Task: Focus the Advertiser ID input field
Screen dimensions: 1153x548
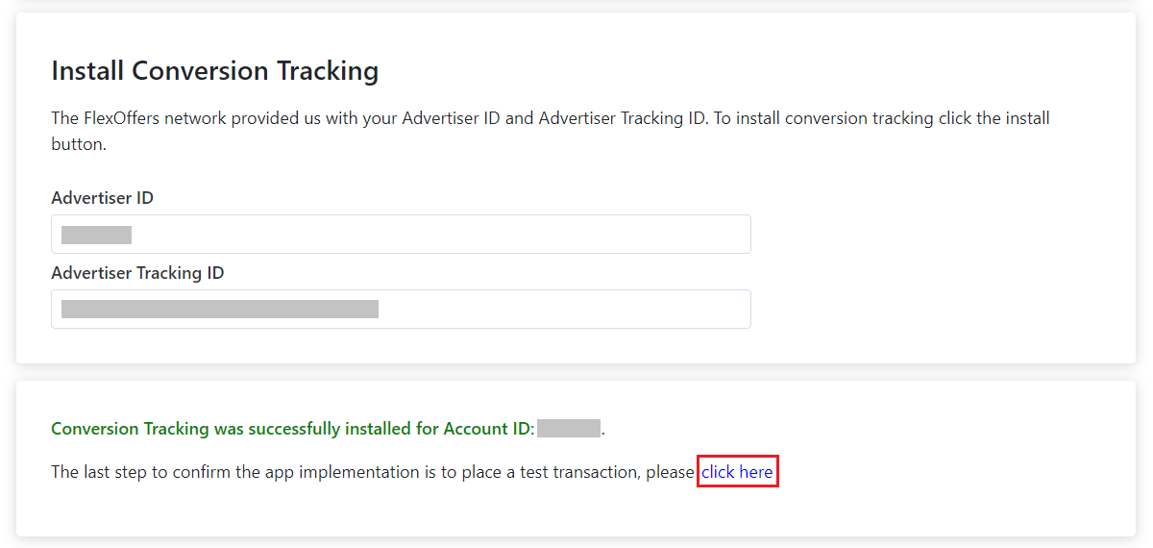Action: [x=432, y=235]
